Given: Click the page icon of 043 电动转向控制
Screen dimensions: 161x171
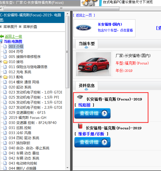Looking at the screenshot, I should (5, 163).
